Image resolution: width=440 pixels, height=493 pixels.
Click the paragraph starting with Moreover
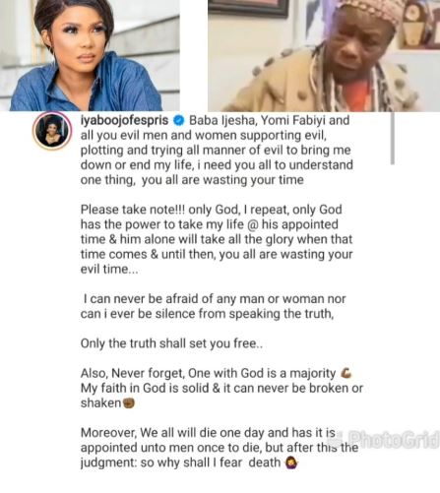click(220, 448)
